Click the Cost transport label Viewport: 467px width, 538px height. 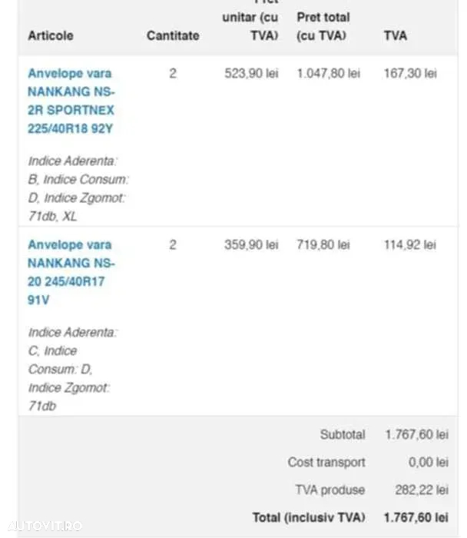[326, 462]
